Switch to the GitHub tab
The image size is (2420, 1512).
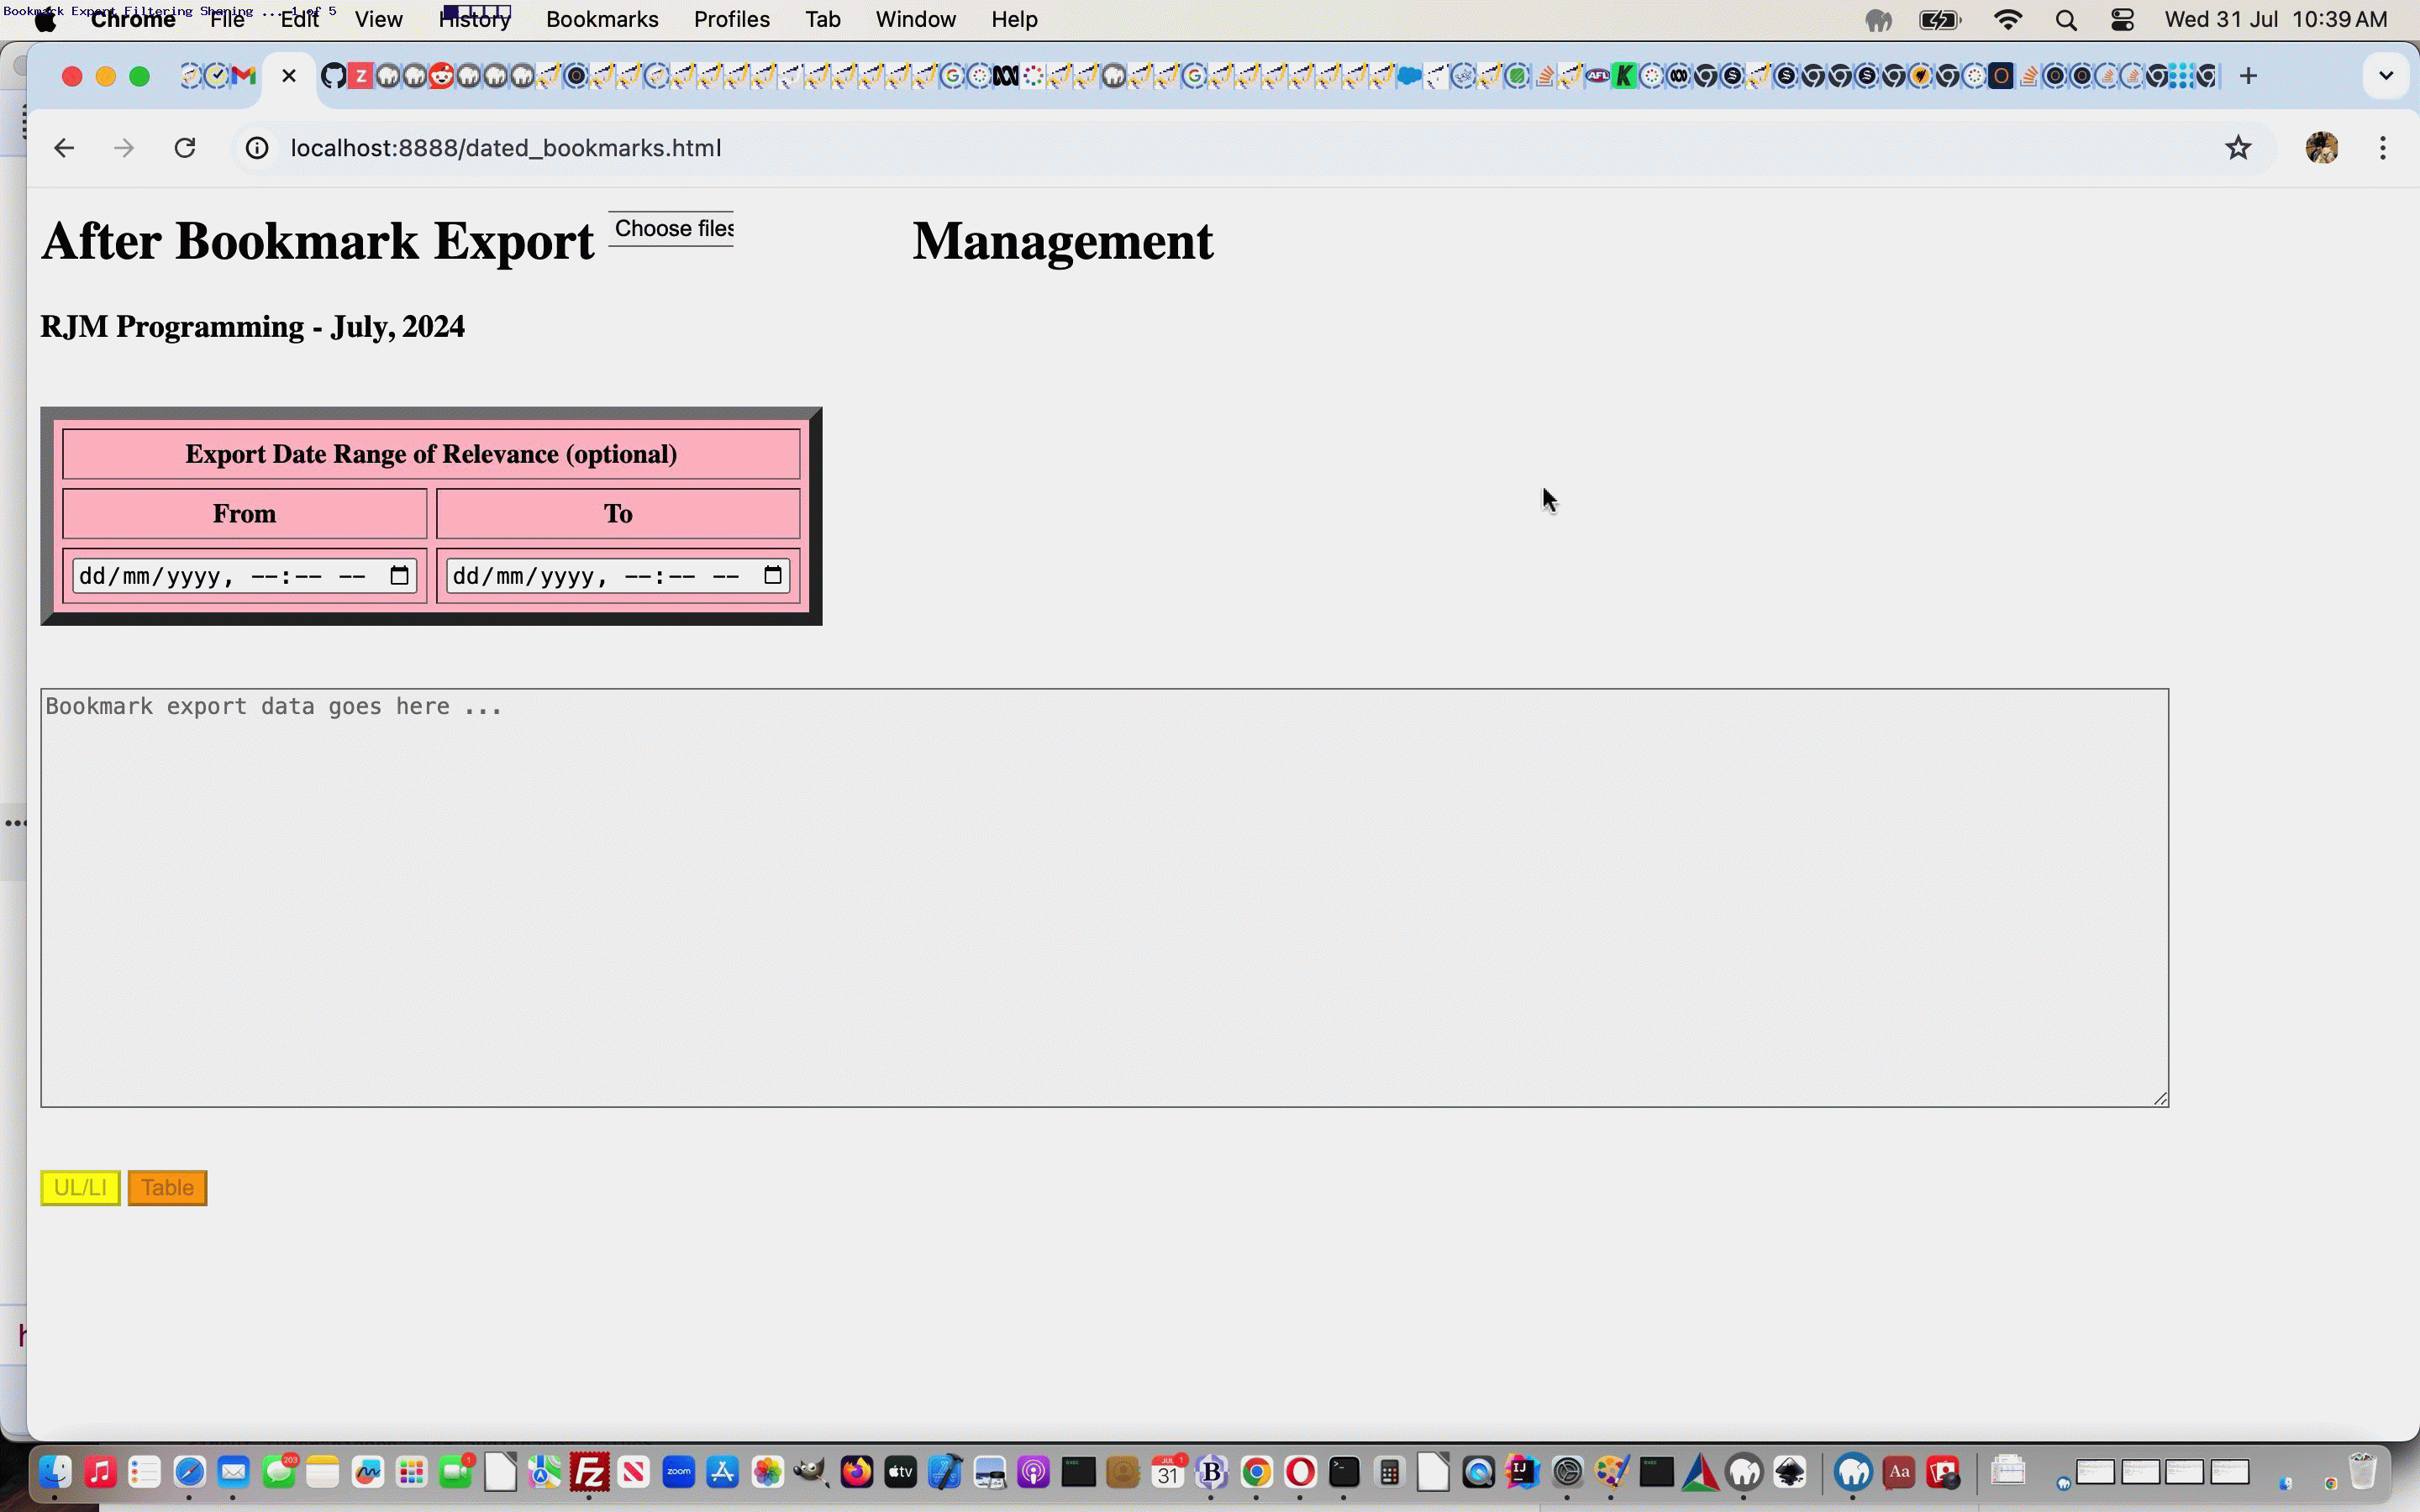tap(333, 76)
